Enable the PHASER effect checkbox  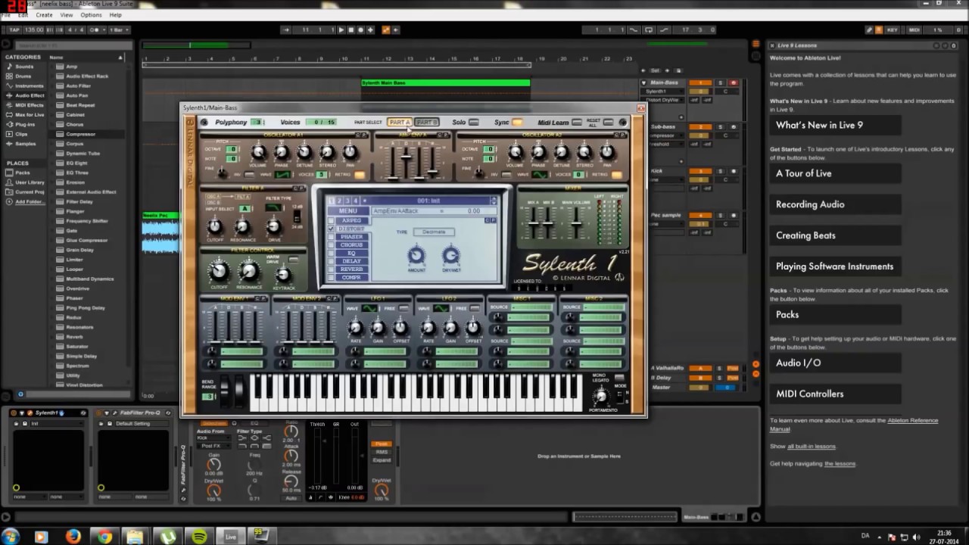pyautogui.click(x=331, y=237)
